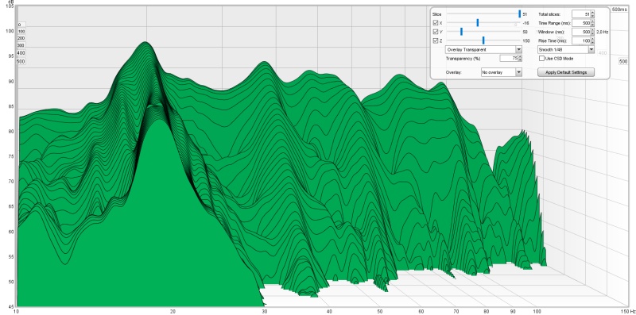Increase Total slices with up arrow
The width and height of the screenshot is (636, 315).
point(592,13)
